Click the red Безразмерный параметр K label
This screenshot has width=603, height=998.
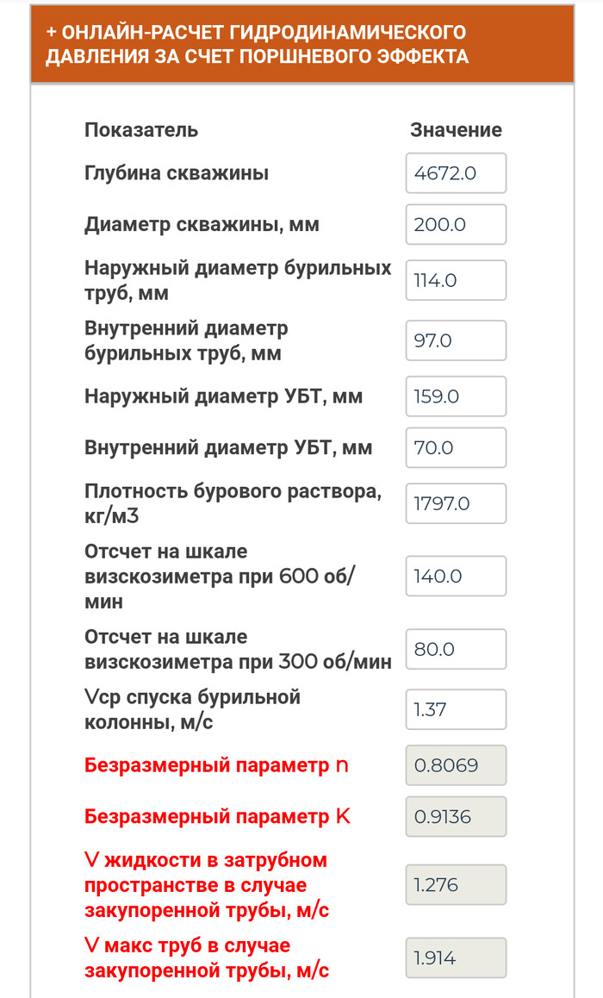pyautogui.click(x=217, y=817)
